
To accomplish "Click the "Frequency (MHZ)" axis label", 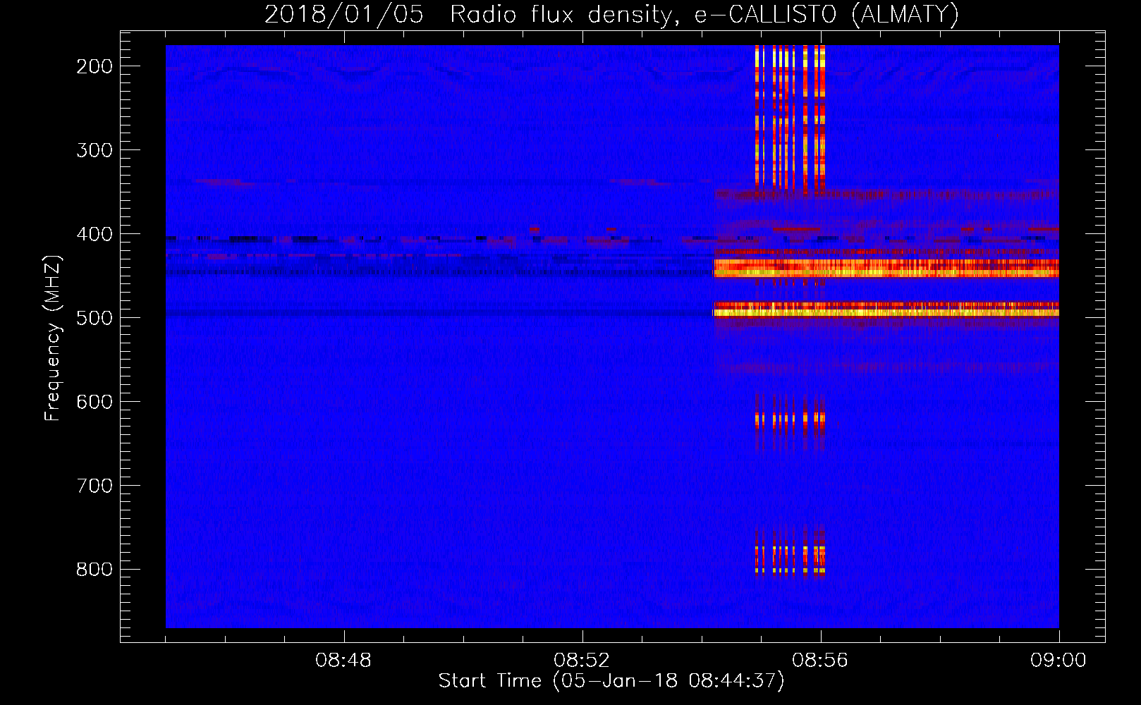I will point(53,338).
